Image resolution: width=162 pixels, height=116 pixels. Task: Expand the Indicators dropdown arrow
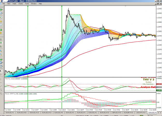point(3,59)
